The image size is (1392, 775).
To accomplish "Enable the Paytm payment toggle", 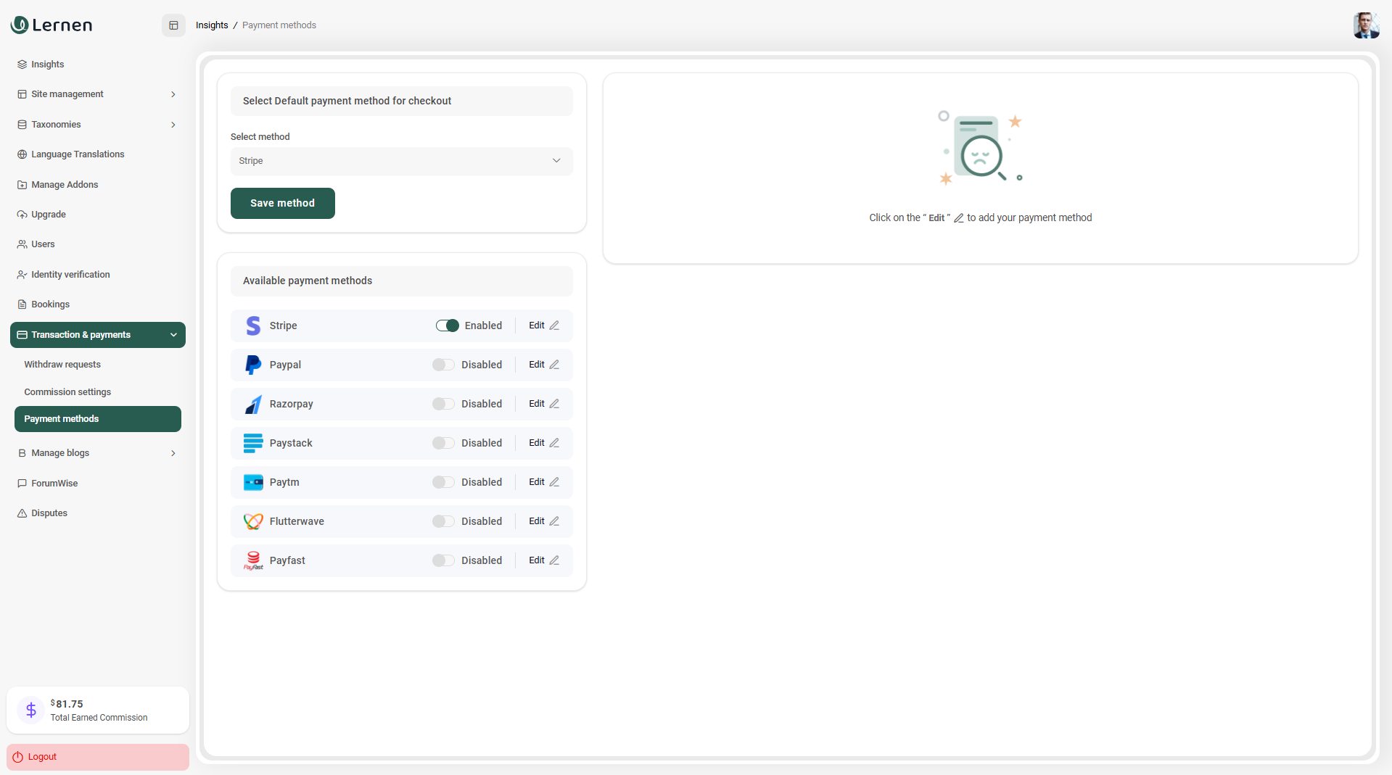I will pos(443,482).
